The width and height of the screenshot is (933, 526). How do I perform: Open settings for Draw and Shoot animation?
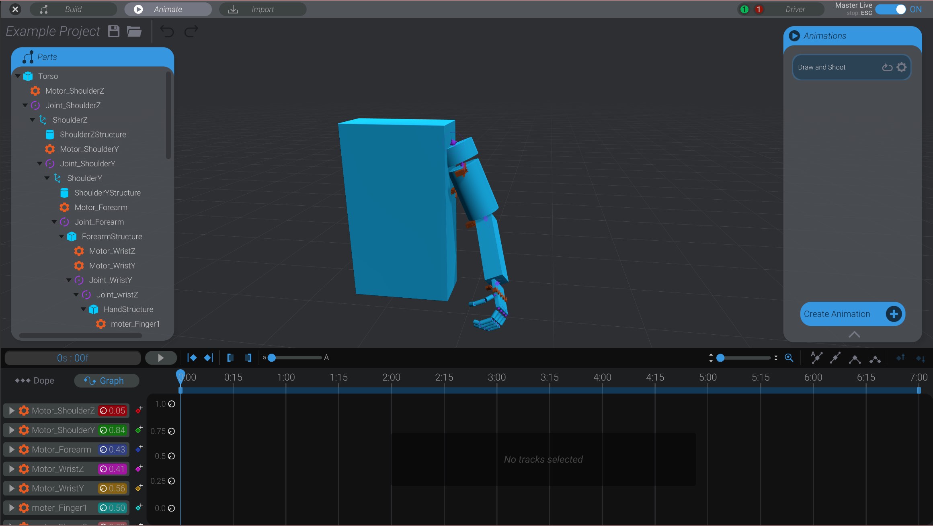902,67
